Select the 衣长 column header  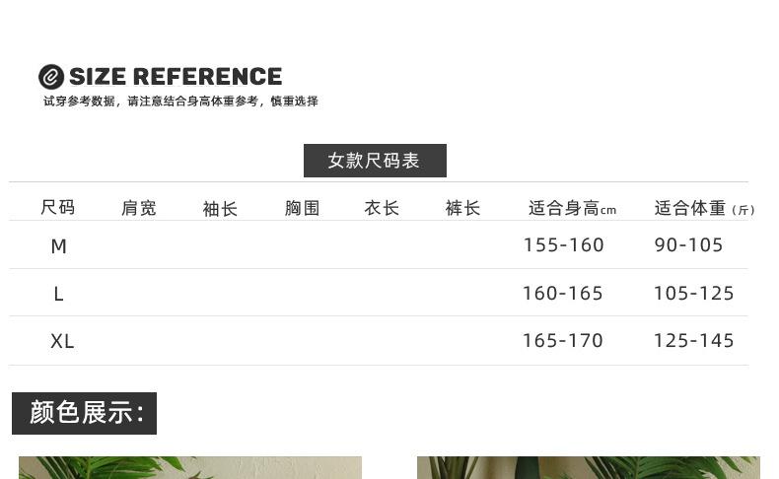[x=382, y=208]
